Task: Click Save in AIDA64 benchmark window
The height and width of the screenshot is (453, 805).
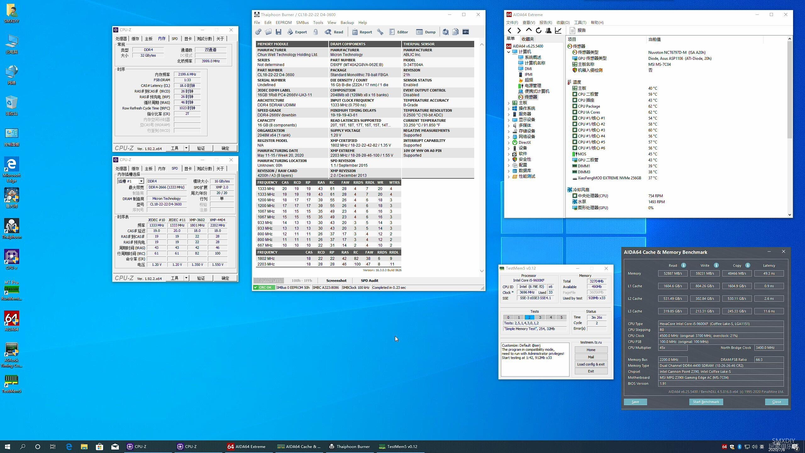Action: pos(635,402)
